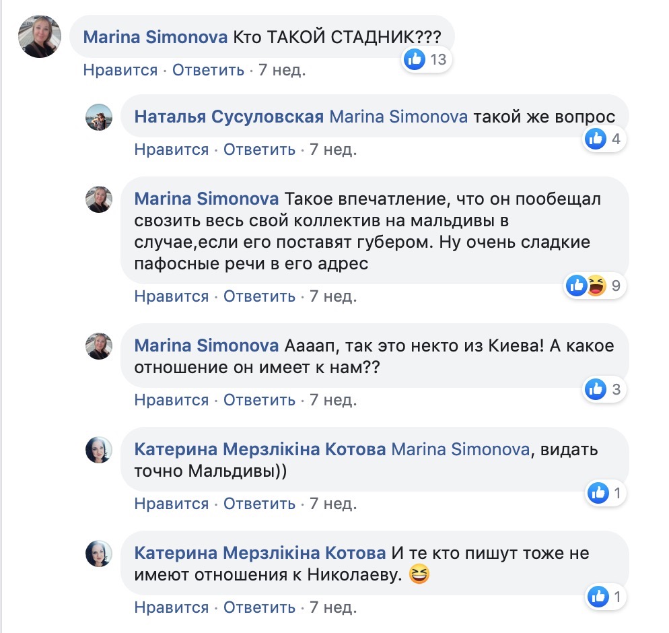Screen dimensions: 669x633
Task: Click the 13 likes reaction icon
Action: (x=415, y=60)
